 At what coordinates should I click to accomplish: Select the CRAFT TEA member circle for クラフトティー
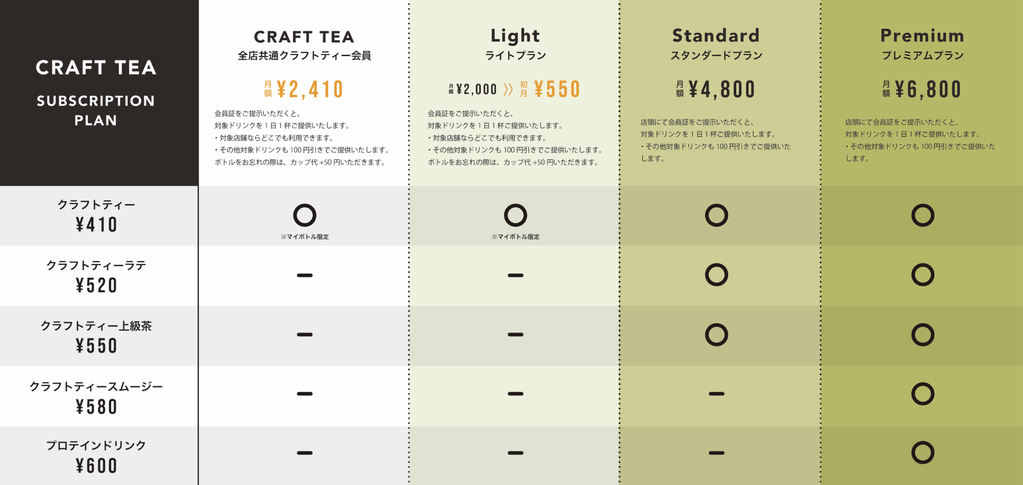(x=305, y=215)
